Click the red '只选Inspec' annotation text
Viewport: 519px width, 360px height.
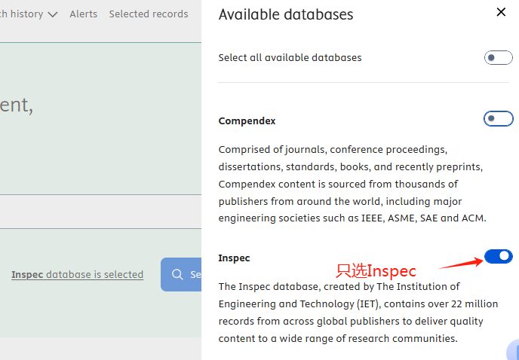pos(376,270)
